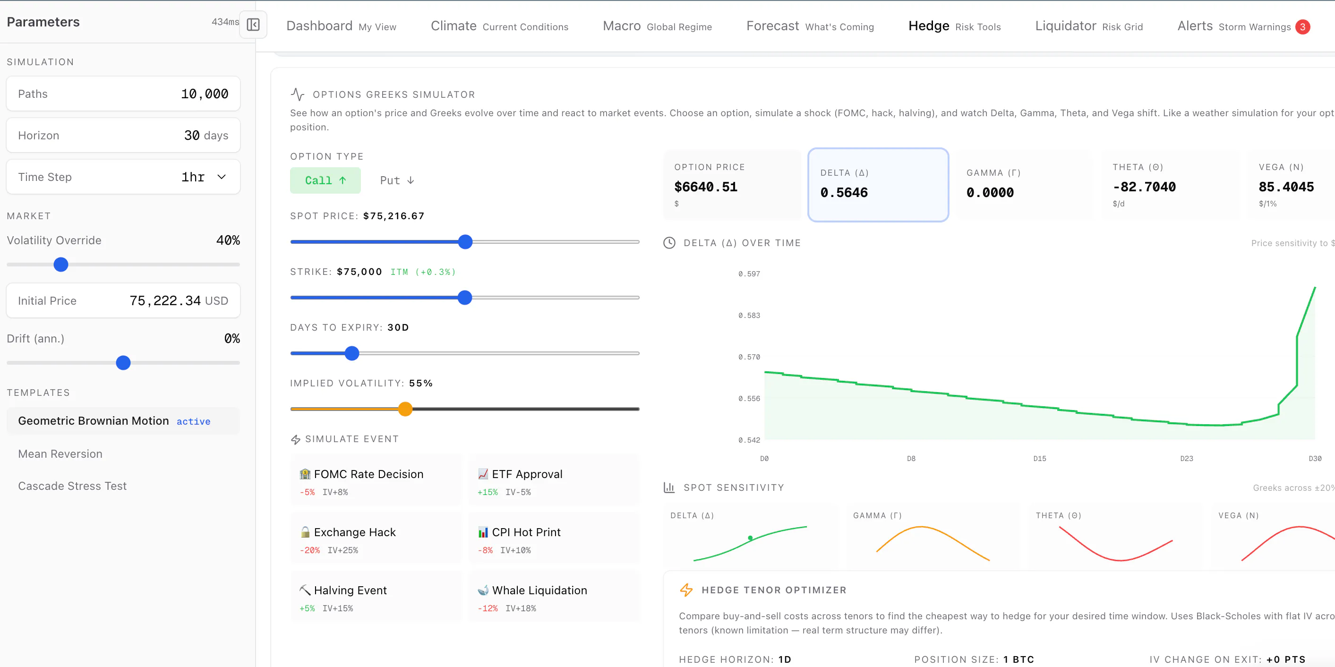Screen dimensions: 1335x667
Task: Click the whale icon on Whale Liquidation
Action: point(483,590)
